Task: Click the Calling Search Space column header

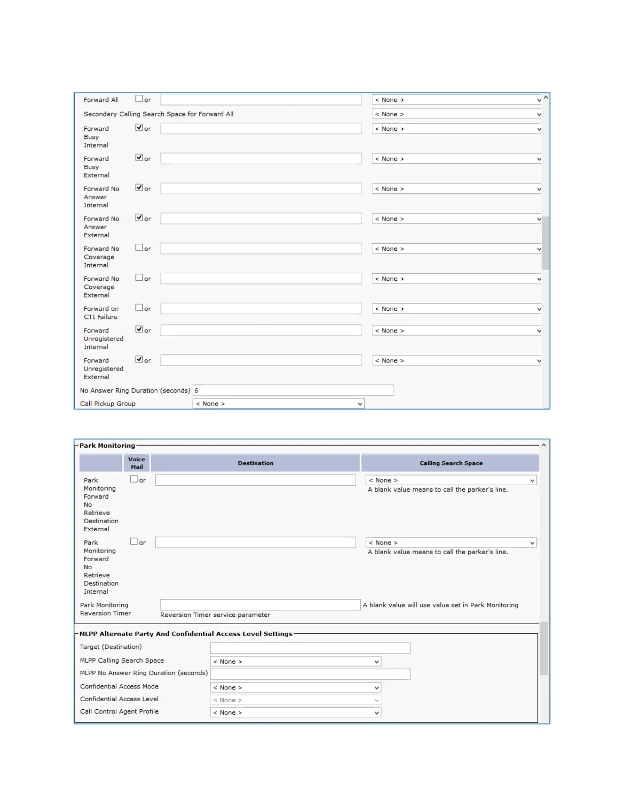Action: coord(451,463)
